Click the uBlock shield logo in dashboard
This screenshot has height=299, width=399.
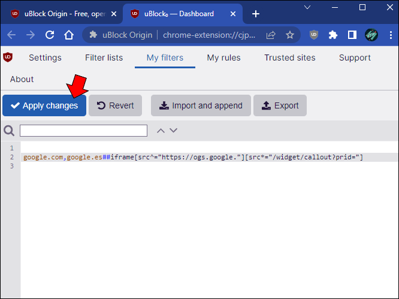[x=8, y=58]
